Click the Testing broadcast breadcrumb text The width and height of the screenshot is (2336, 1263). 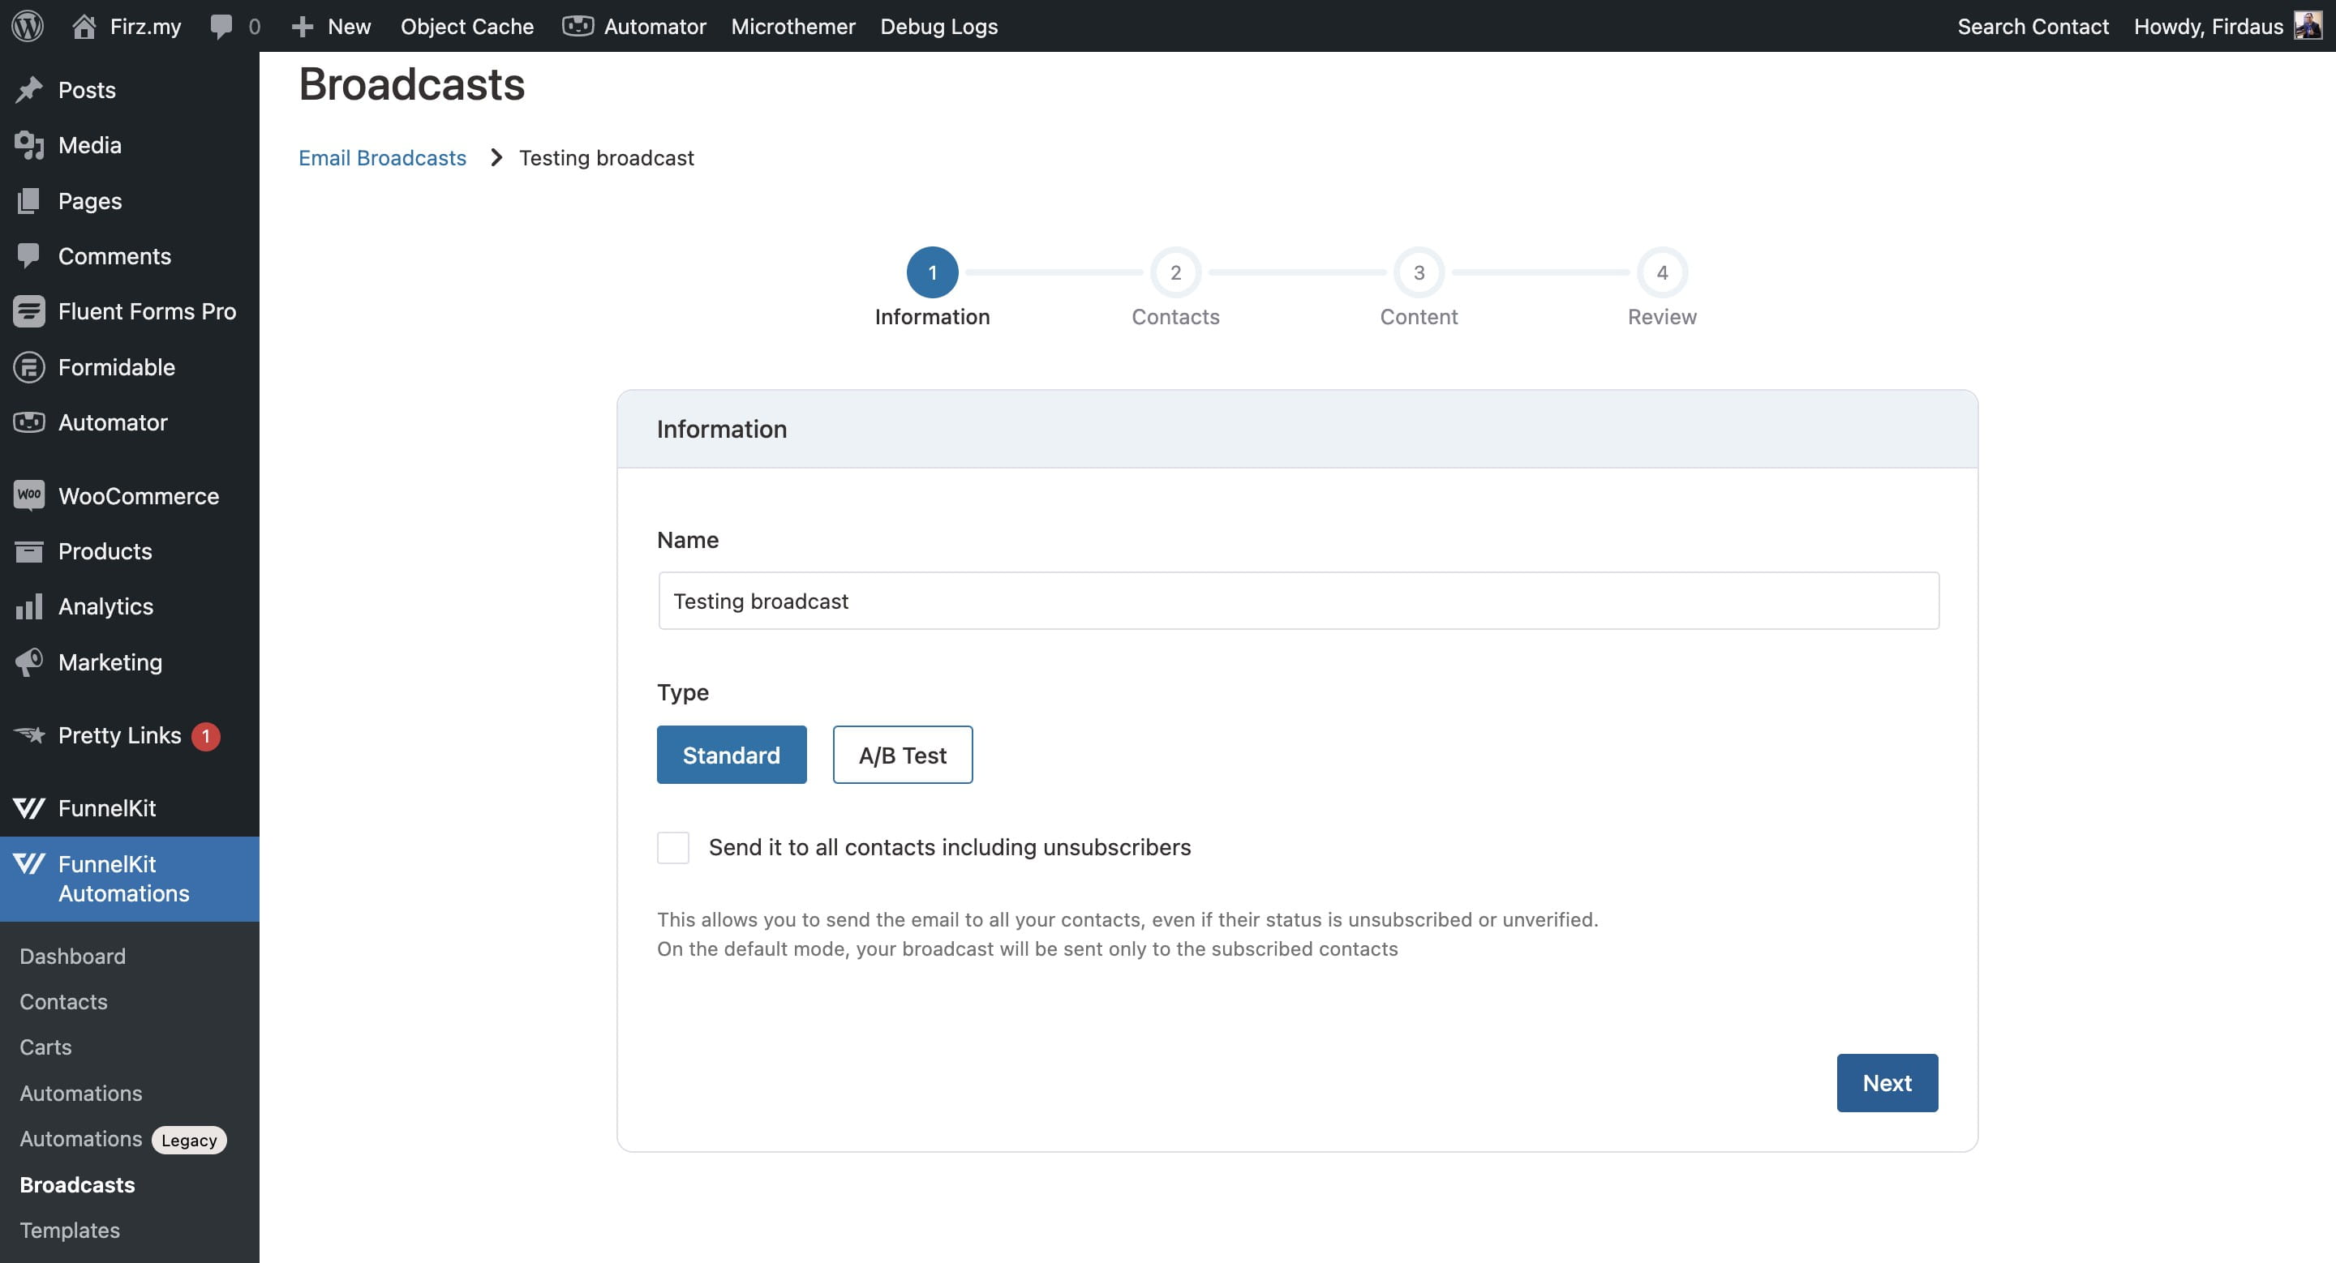607,157
